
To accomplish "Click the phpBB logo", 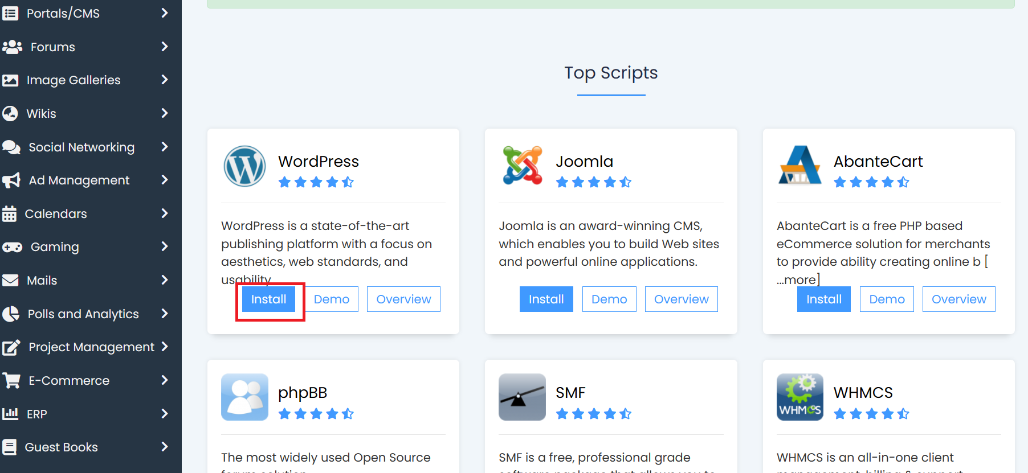I will coord(244,397).
